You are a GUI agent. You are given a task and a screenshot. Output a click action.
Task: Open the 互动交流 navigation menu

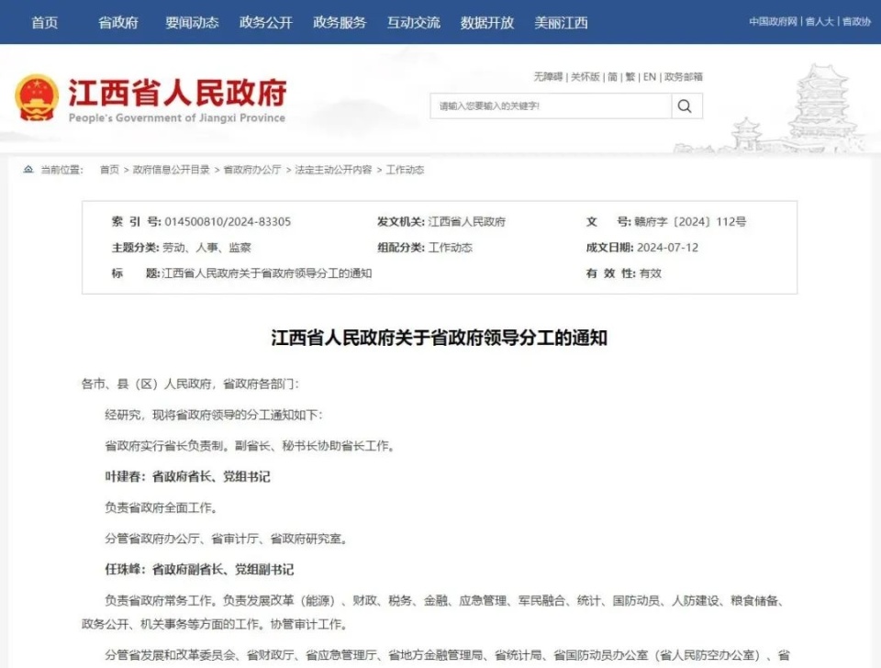(x=414, y=22)
